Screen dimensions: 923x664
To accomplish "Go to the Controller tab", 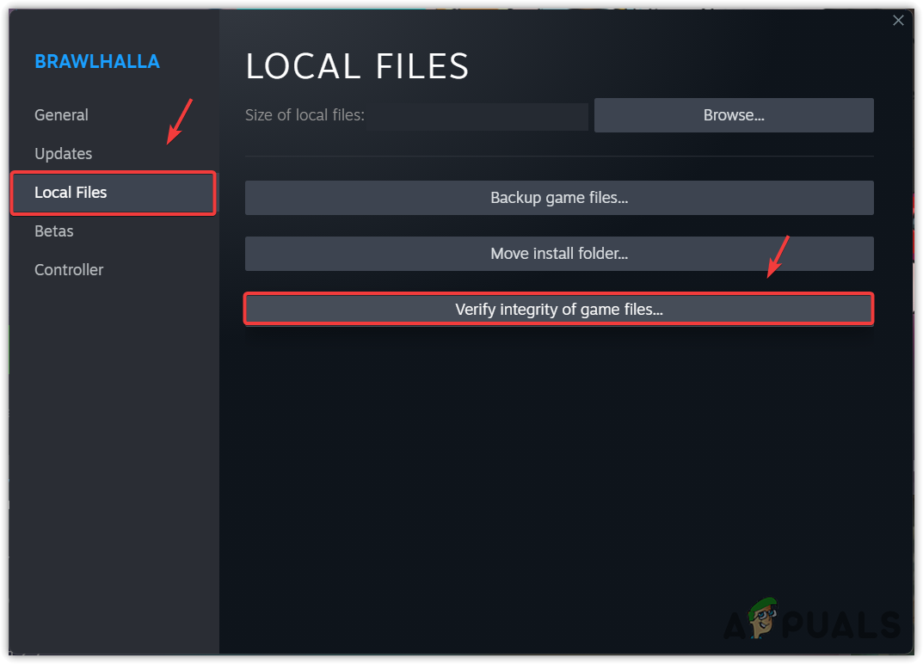I will (x=68, y=269).
